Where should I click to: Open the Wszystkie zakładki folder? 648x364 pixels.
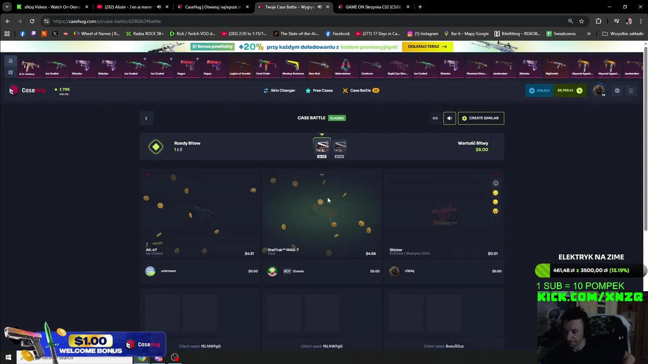[x=623, y=34]
